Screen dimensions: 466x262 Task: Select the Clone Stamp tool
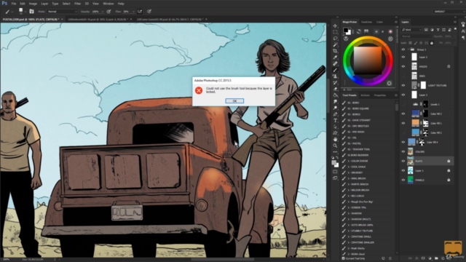coord(335,76)
